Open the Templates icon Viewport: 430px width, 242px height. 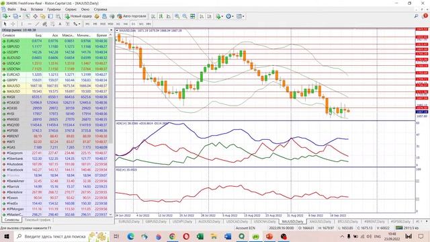click(x=239, y=16)
